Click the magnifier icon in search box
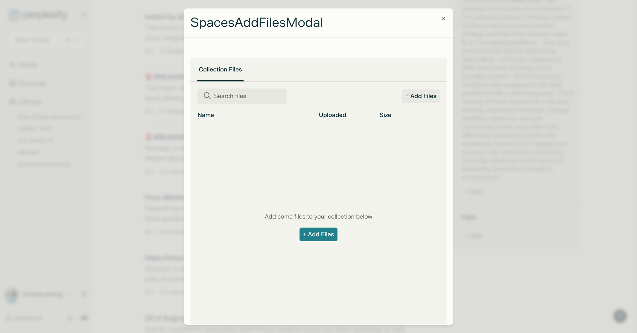The image size is (637, 333). pyautogui.click(x=207, y=96)
